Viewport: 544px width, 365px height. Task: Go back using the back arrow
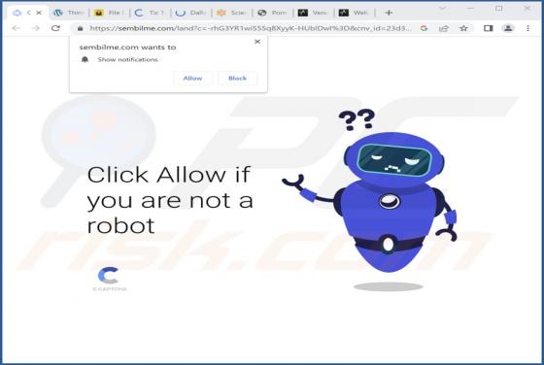point(16,28)
